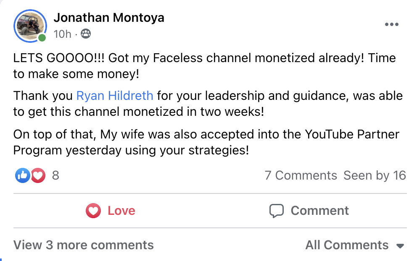Click the green online status dot
417x261 pixels.
point(42,38)
